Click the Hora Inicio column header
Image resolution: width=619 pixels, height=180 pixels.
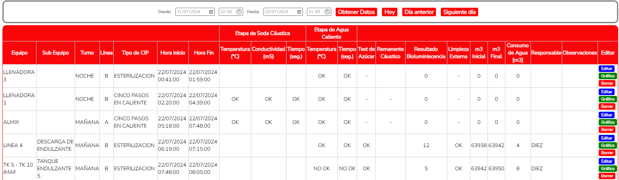[173, 53]
